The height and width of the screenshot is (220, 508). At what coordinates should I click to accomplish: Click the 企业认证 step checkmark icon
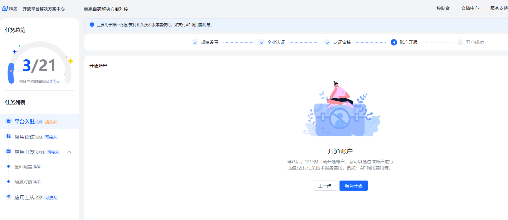click(x=261, y=42)
